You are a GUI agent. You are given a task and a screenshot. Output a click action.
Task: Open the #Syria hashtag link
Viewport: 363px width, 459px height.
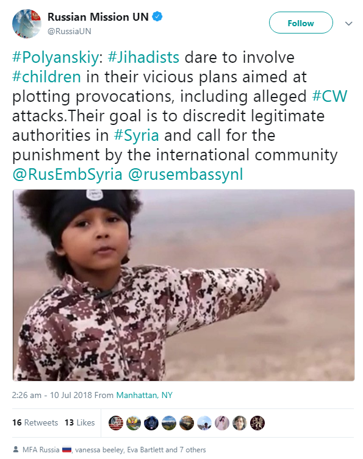[x=137, y=135]
